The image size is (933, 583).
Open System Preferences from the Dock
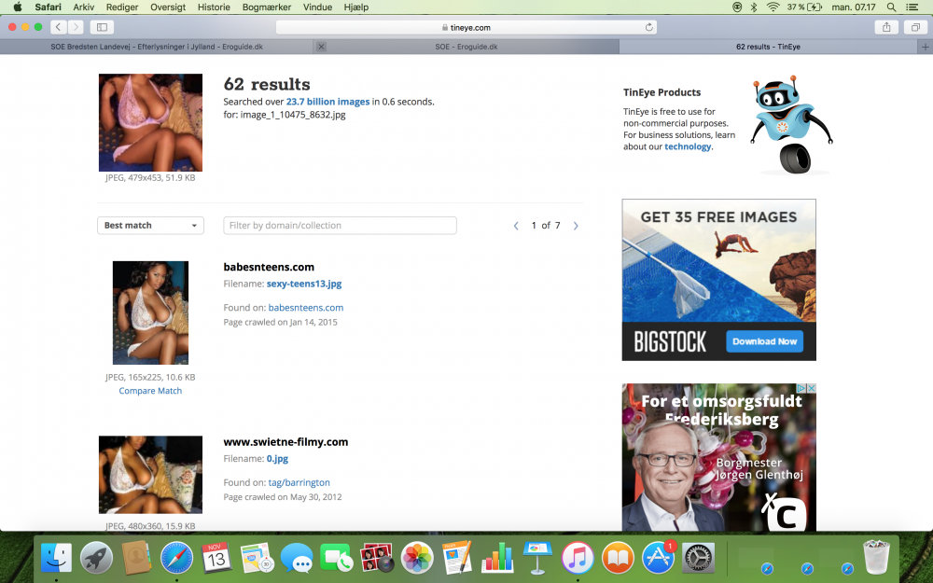697,558
